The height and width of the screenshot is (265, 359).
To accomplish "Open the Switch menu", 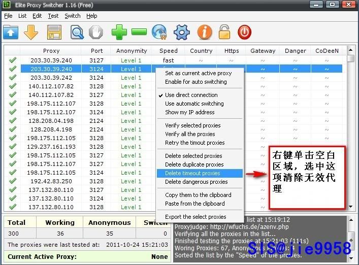I will pos(72,16).
